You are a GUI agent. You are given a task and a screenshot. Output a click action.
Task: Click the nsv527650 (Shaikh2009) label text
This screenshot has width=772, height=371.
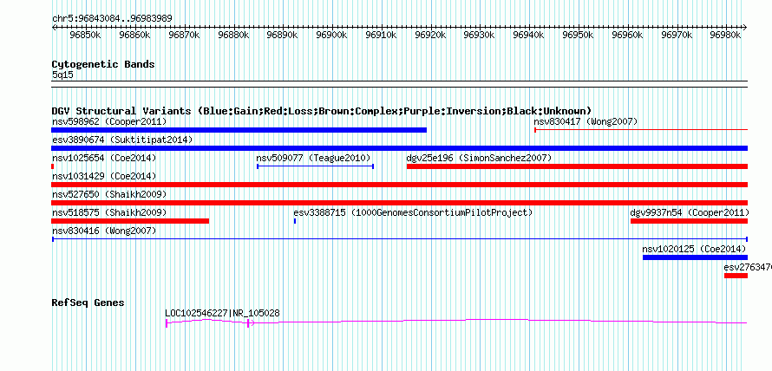click(109, 194)
